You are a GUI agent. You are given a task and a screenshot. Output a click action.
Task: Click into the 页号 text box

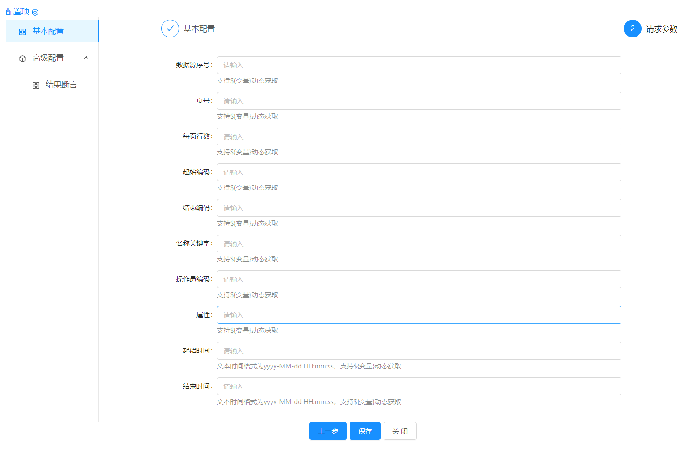point(419,101)
